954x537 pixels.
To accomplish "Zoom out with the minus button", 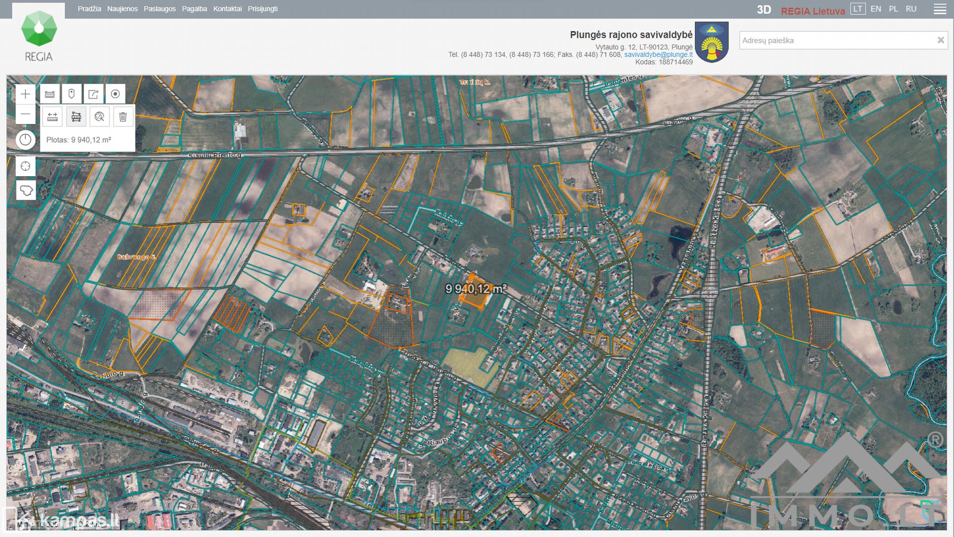I will pyautogui.click(x=25, y=115).
